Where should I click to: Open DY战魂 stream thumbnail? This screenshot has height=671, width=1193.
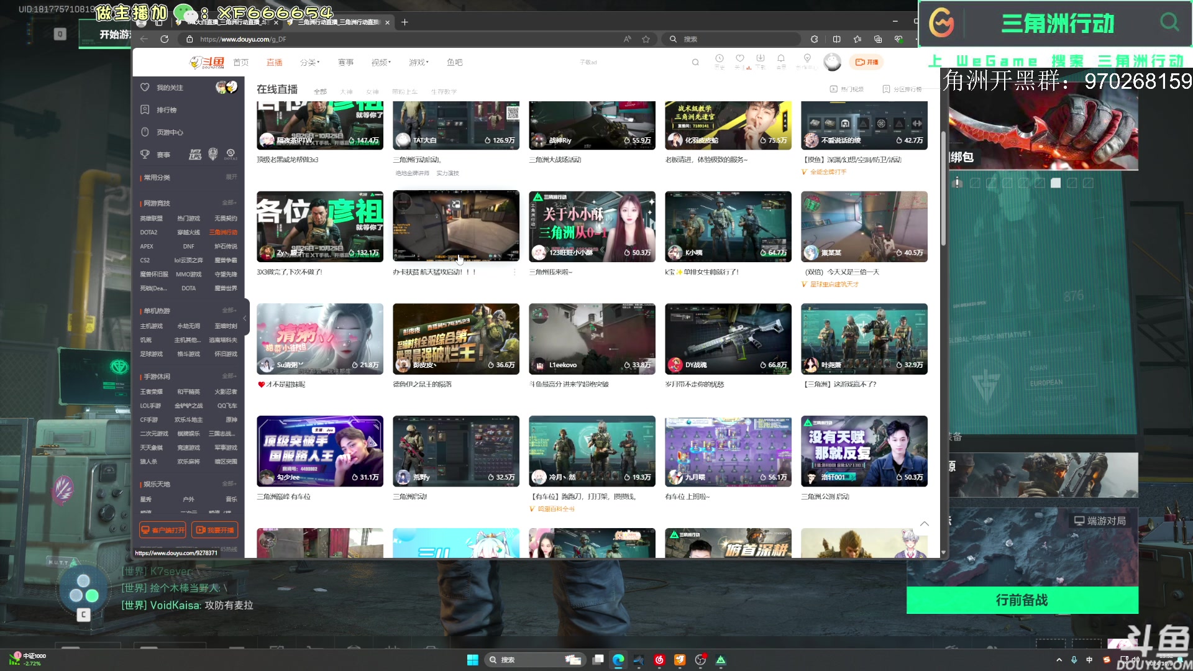tap(728, 339)
